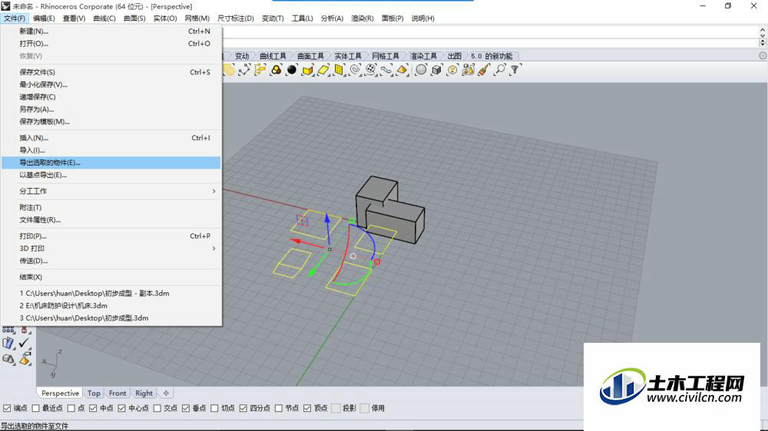Select 新建(N)... in the File menu
This screenshot has height=431, width=768.
coord(111,31)
